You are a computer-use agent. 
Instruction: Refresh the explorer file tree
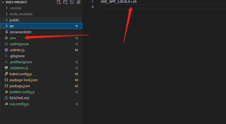click(x=72, y=2)
